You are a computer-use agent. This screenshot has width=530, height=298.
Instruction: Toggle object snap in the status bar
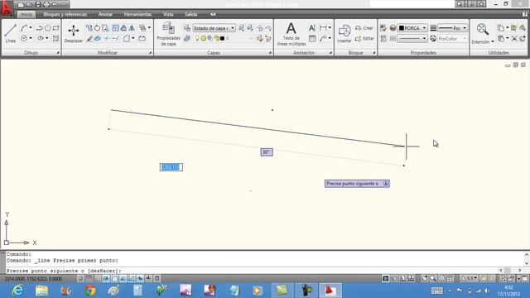pos(114,278)
